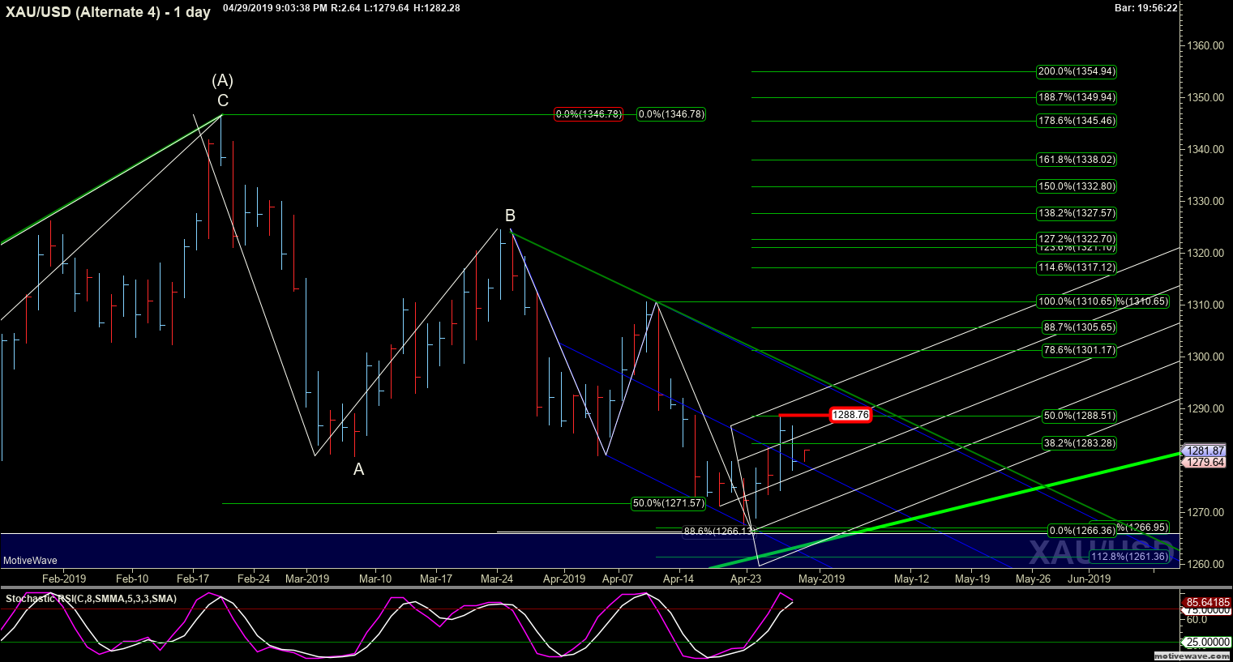Screen dimensions: 1233x662
Task: Click the May-2019 date on time axis
Action: 821,579
